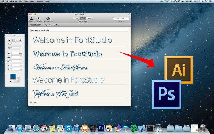The width and height of the screenshot is (214, 134).
Task: Click the Time Machine icon in menu bar
Action: click(x=175, y=1)
